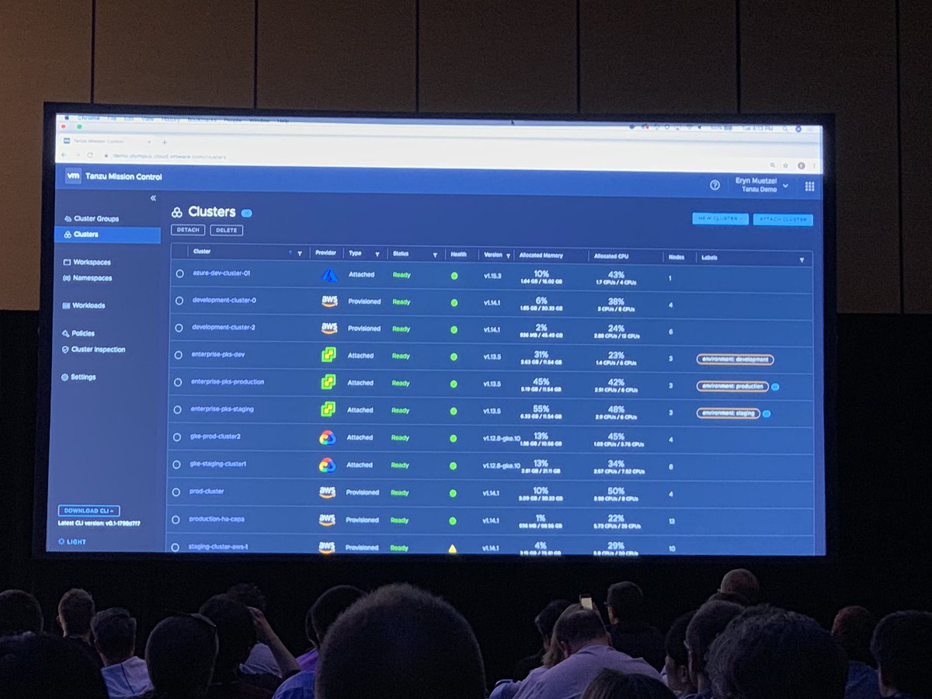The height and width of the screenshot is (699, 932).
Task: Click the AWS icon for development-cluster-0
Action: [x=329, y=301]
